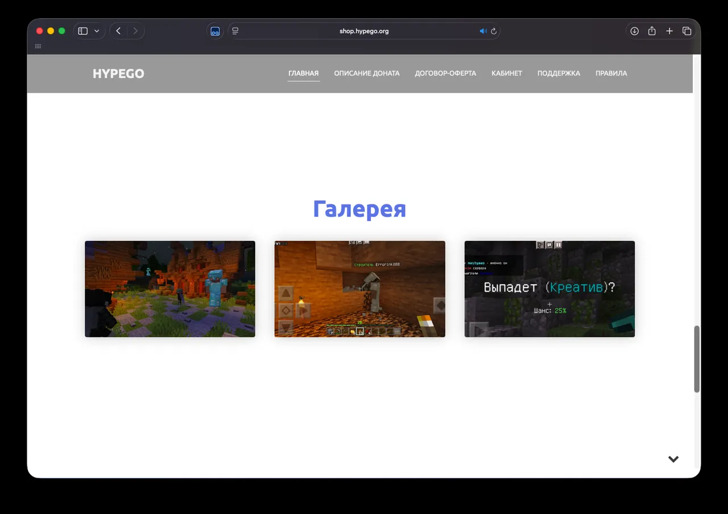The height and width of the screenshot is (514, 728).
Task: Open the gallery image with diamond armor player
Action: point(170,289)
